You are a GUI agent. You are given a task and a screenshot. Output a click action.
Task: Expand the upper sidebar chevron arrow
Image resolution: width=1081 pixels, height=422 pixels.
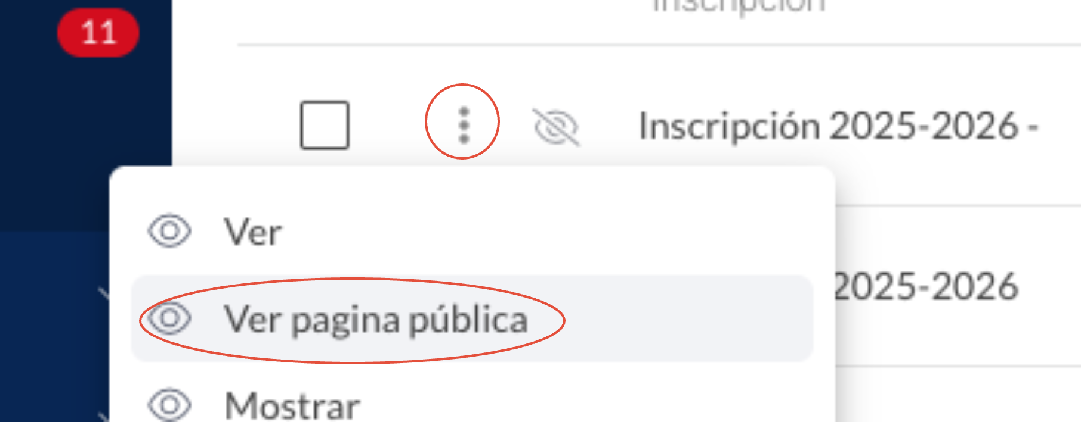pos(104,293)
